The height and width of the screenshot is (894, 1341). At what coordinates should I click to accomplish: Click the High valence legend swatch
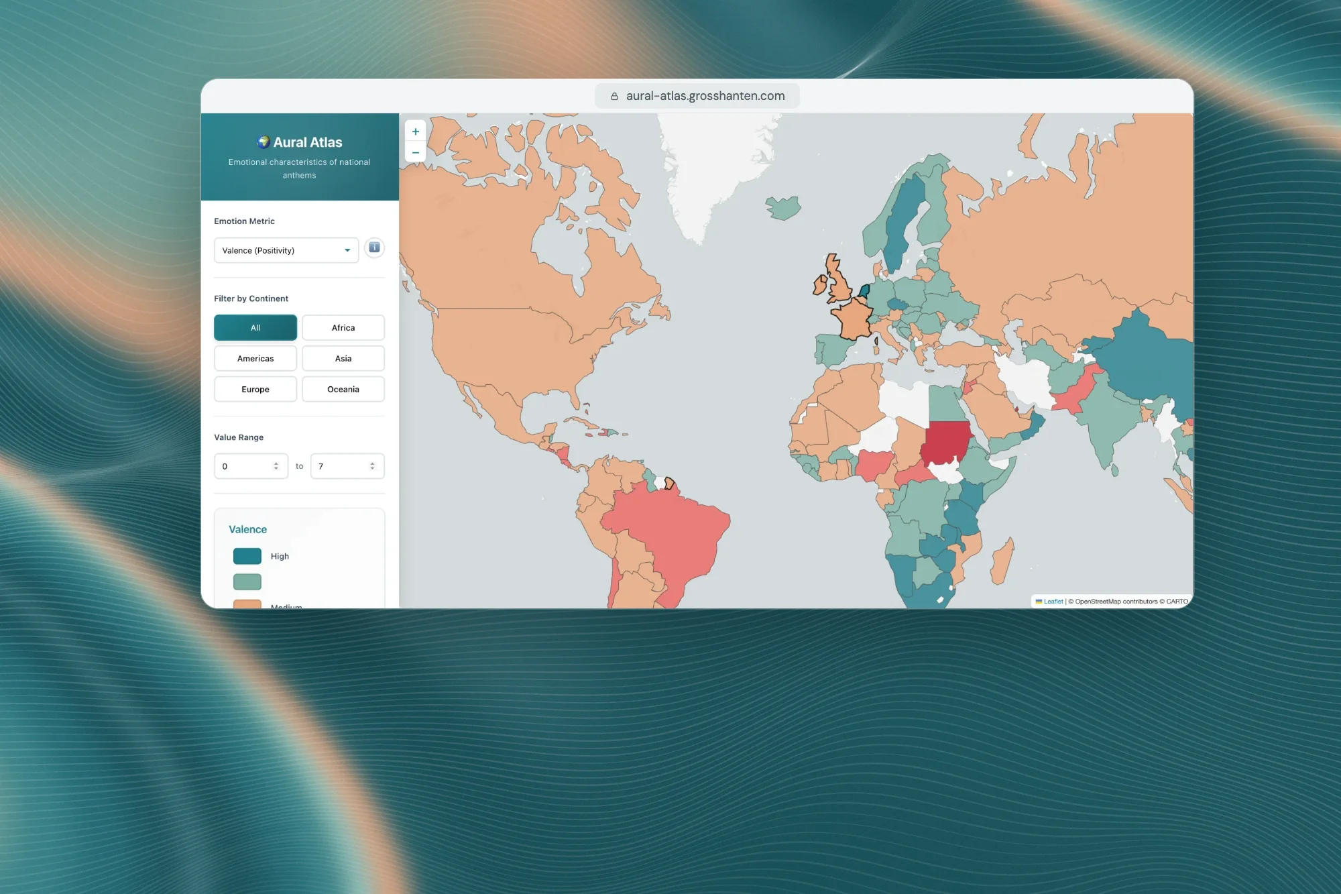(247, 556)
